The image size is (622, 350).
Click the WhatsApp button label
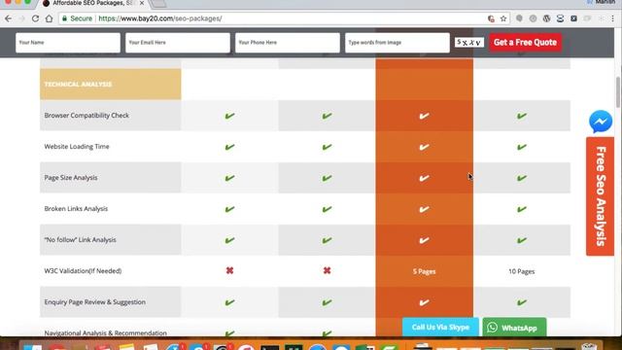(519, 329)
